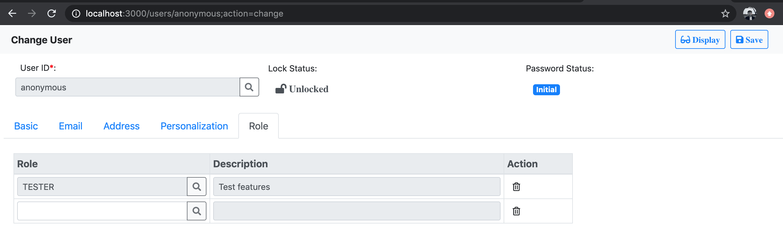Open the Personalization tab
783x243 pixels.
194,126
